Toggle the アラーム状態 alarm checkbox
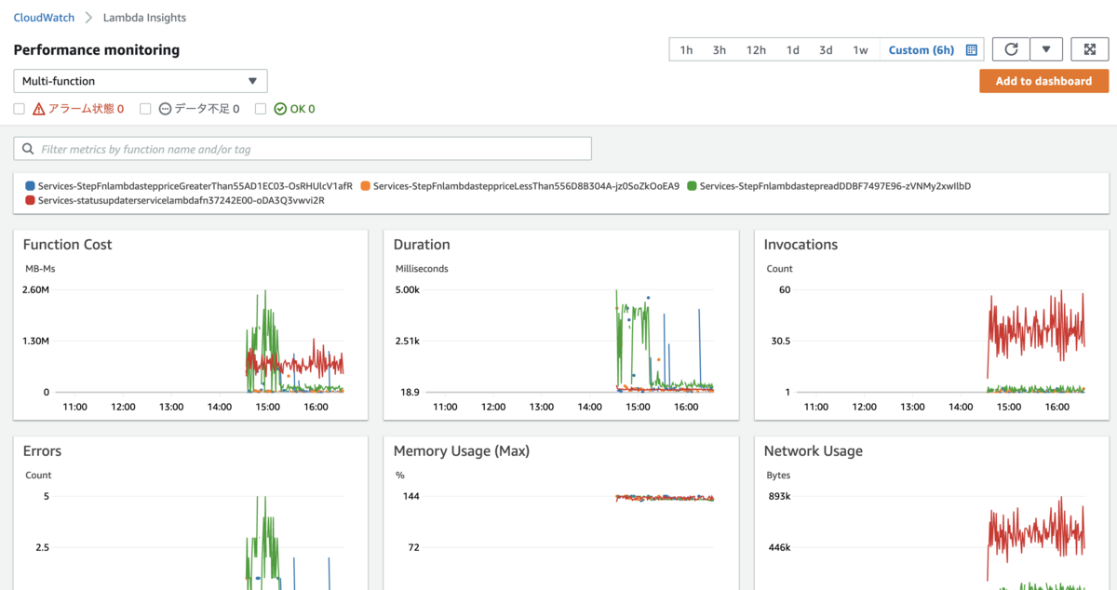Screen dimensions: 1117x590 click(x=20, y=109)
